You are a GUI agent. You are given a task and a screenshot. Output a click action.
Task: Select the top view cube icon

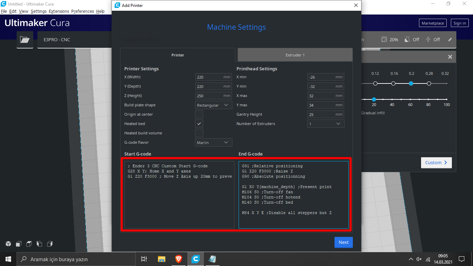click(29, 244)
